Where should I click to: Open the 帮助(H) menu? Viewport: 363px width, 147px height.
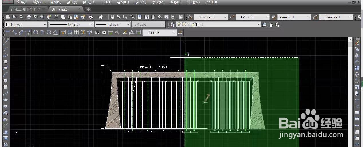click(211, 2)
